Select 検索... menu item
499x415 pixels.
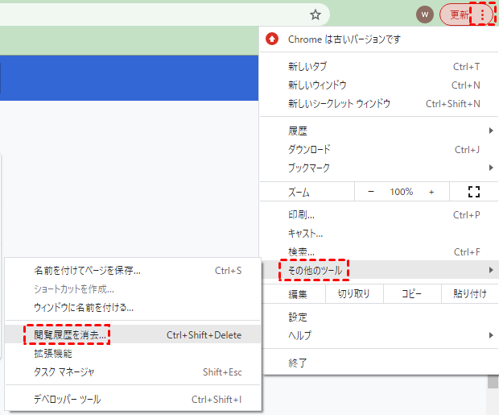click(379, 252)
